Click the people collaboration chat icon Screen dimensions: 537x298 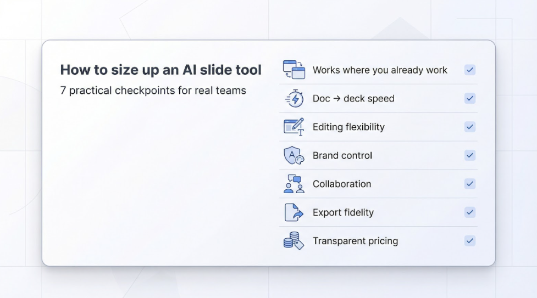[x=294, y=184]
